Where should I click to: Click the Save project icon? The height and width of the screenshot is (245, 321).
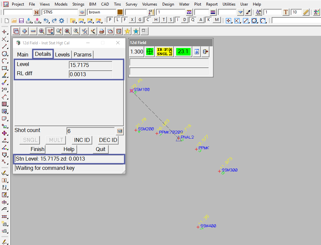click(x=21, y=20)
